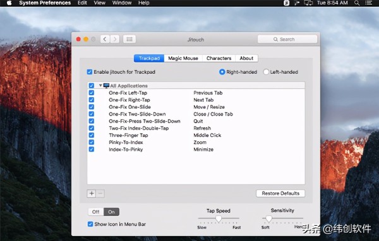The width and height of the screenshot is (379, 241).
Task: Switch to the Magic Mouse tab
Action: pyautogui.click(x=183, y=58)
